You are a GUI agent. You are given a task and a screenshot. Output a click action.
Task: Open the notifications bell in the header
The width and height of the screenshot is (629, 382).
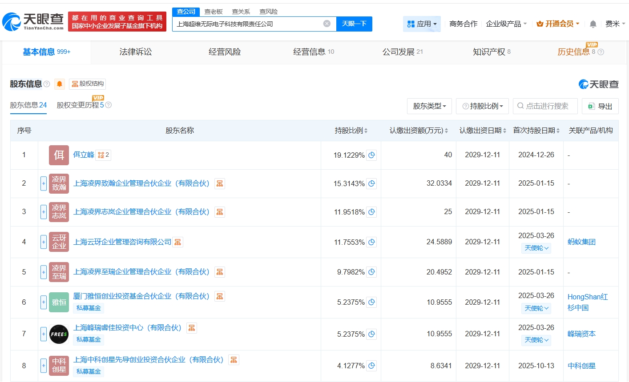coord(593,24)
